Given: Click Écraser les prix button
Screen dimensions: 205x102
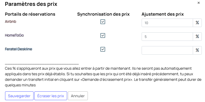Looking at the screenshot, I should click(51, 96).
